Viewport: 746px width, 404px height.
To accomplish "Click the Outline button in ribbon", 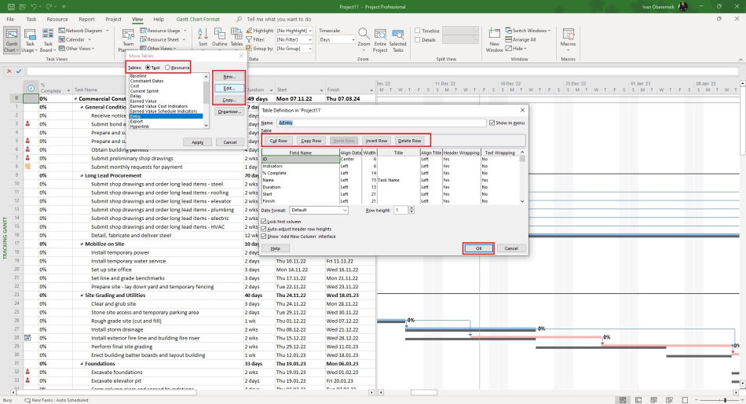I will point(219,37).
